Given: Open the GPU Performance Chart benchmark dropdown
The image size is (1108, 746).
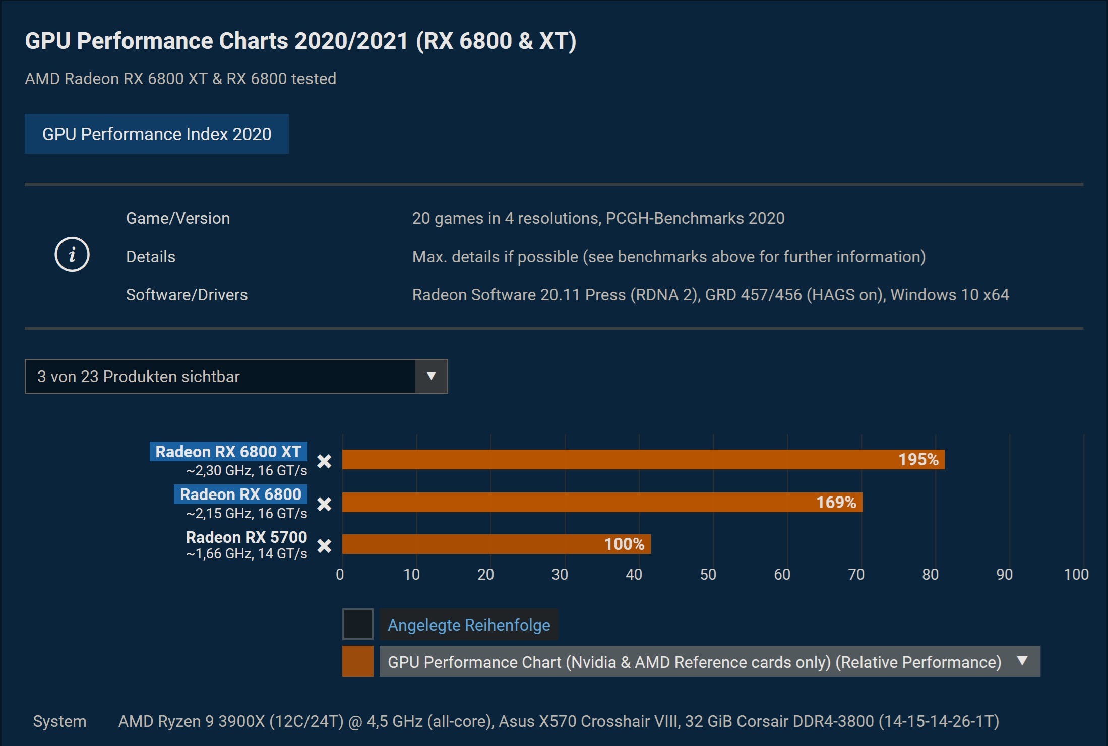Looking at the screenshot, I should (710, 662).
